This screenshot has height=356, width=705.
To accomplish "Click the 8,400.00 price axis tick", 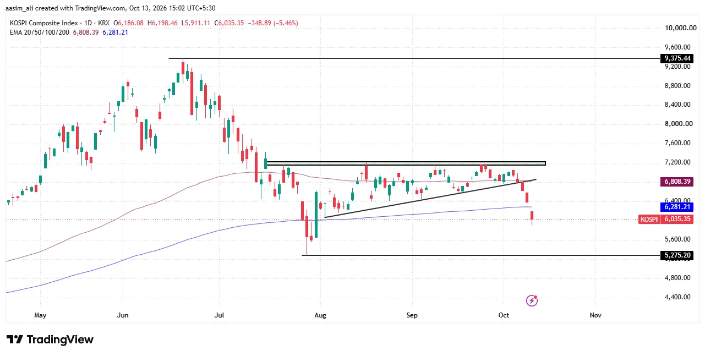I will [677, 105].
